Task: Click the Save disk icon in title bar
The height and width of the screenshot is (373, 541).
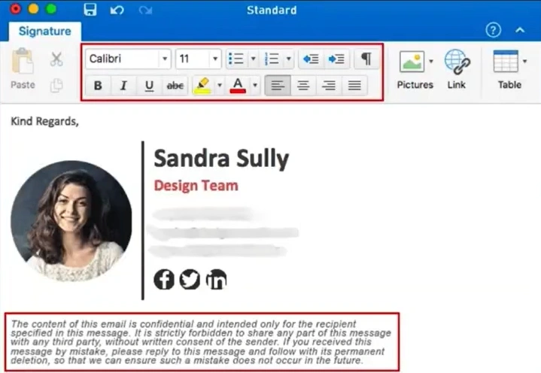Action: coord(90,10)
